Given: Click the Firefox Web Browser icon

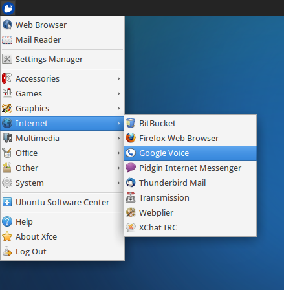Looking at the screenshot, I should 131,138.
